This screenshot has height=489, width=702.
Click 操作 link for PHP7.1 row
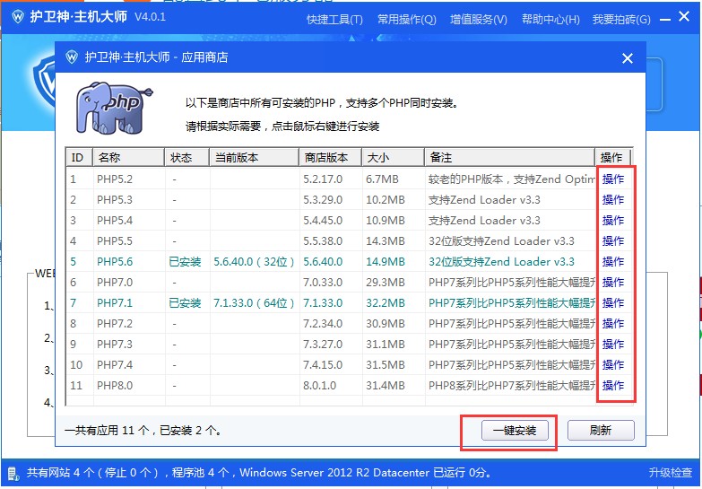613,303
